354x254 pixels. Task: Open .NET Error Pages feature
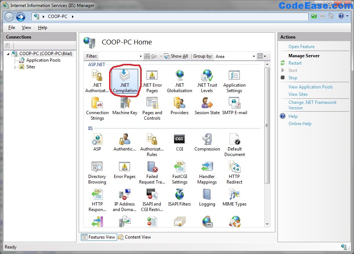coord(152,81)
